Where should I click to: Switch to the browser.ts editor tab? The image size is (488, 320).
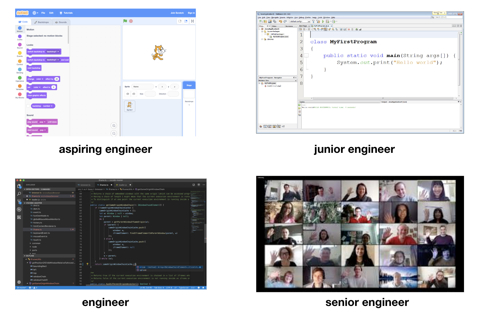[85, 185]
